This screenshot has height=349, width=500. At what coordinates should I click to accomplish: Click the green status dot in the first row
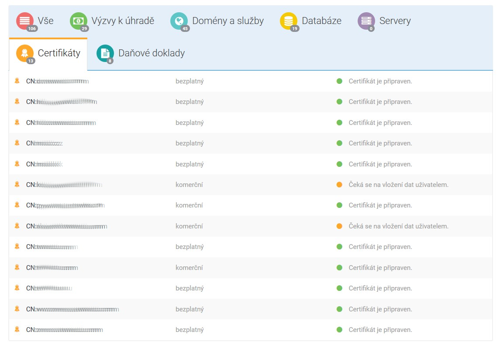pos(339,81)
